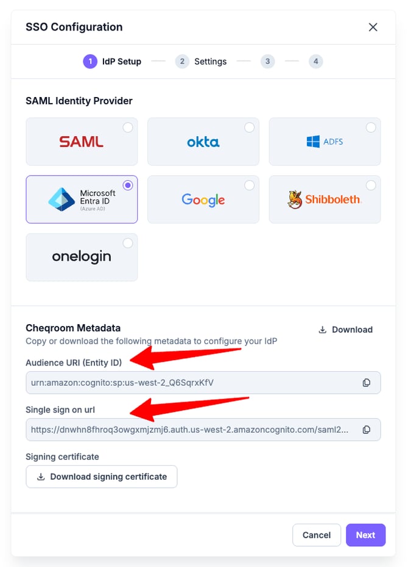The height and width of the screenshot is (567, 408).
Task: Click the Google logo card
Action: (x=203, y=200)
